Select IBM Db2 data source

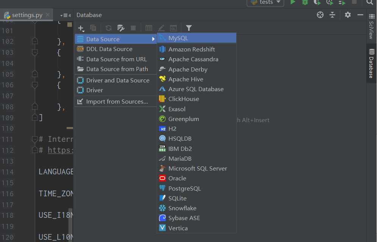197,149
